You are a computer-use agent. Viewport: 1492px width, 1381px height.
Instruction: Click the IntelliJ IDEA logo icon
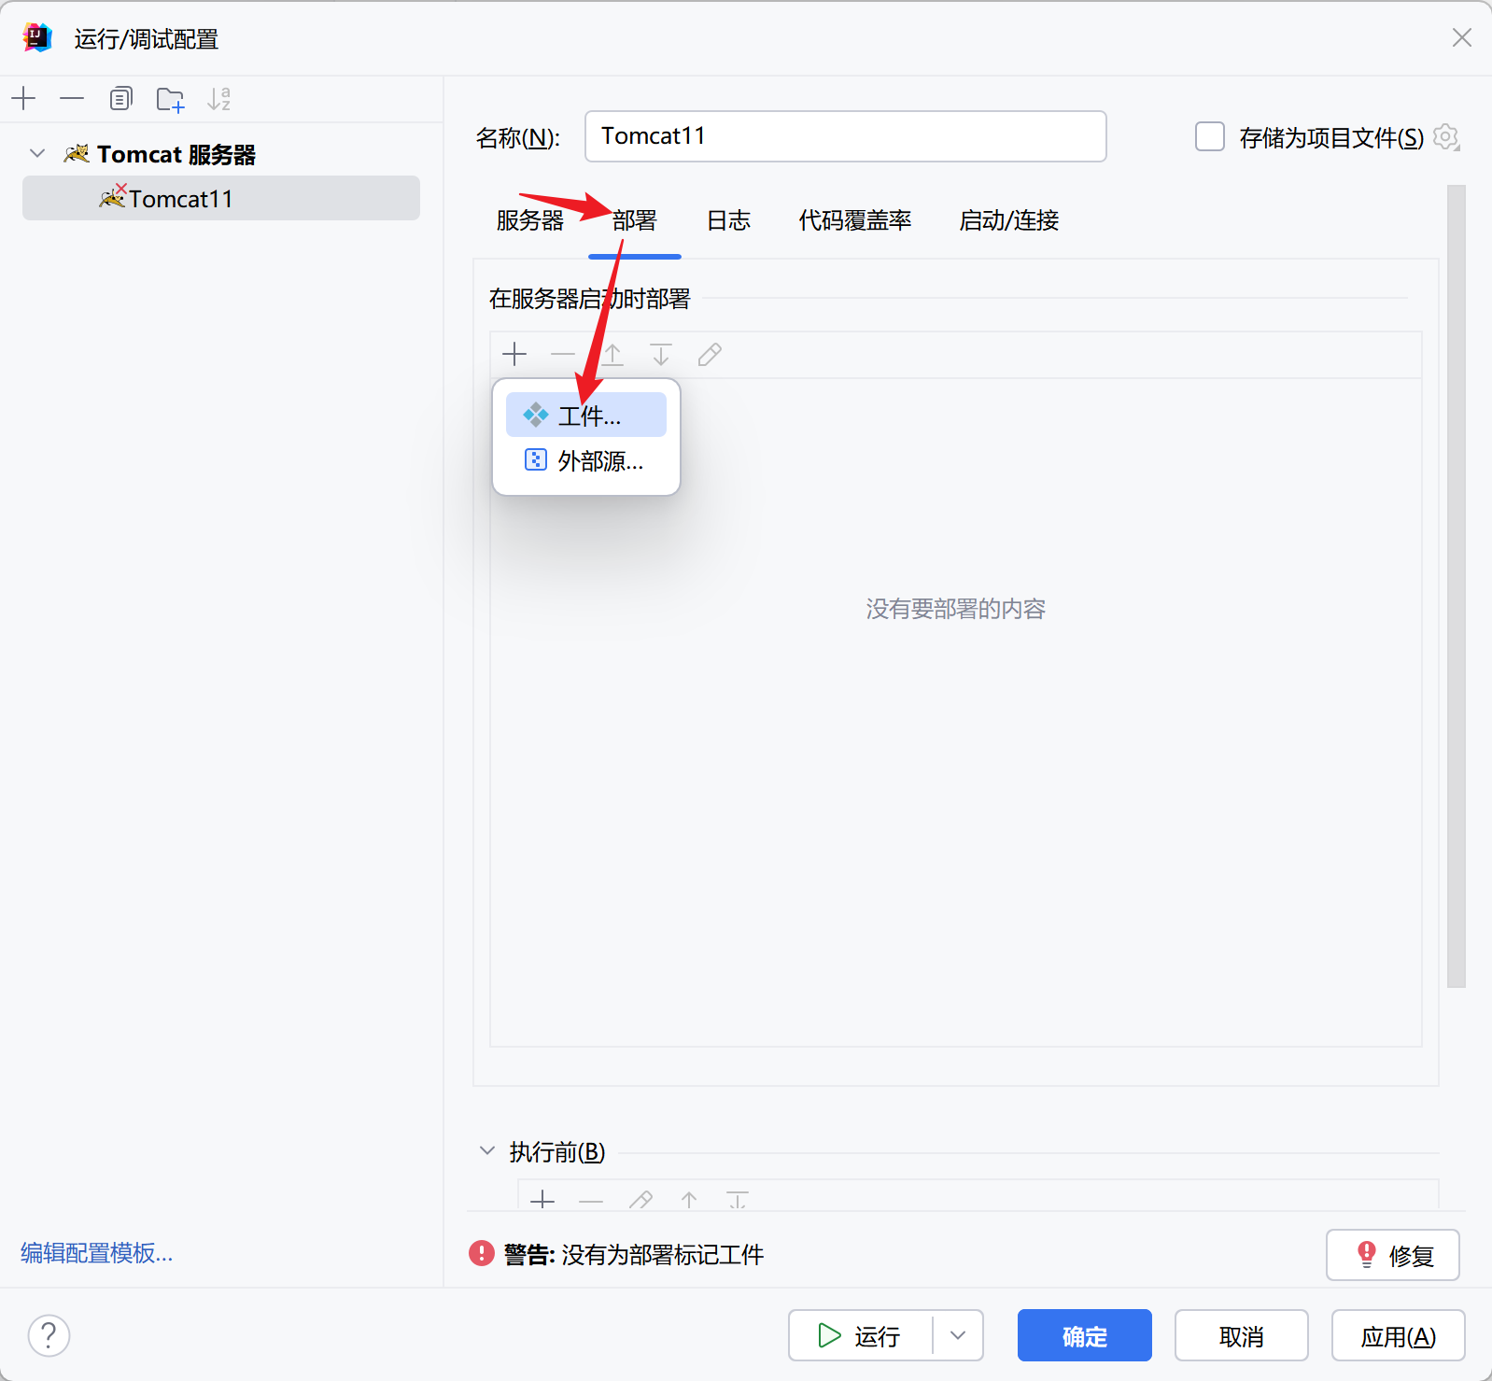pyautogui.click(x=37, y=37)
